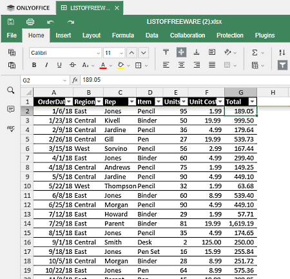The height and width of the screenshot is (279, 290).
Task: Justify the cell text
Action: pyautogui.click(x=212, y=65)
